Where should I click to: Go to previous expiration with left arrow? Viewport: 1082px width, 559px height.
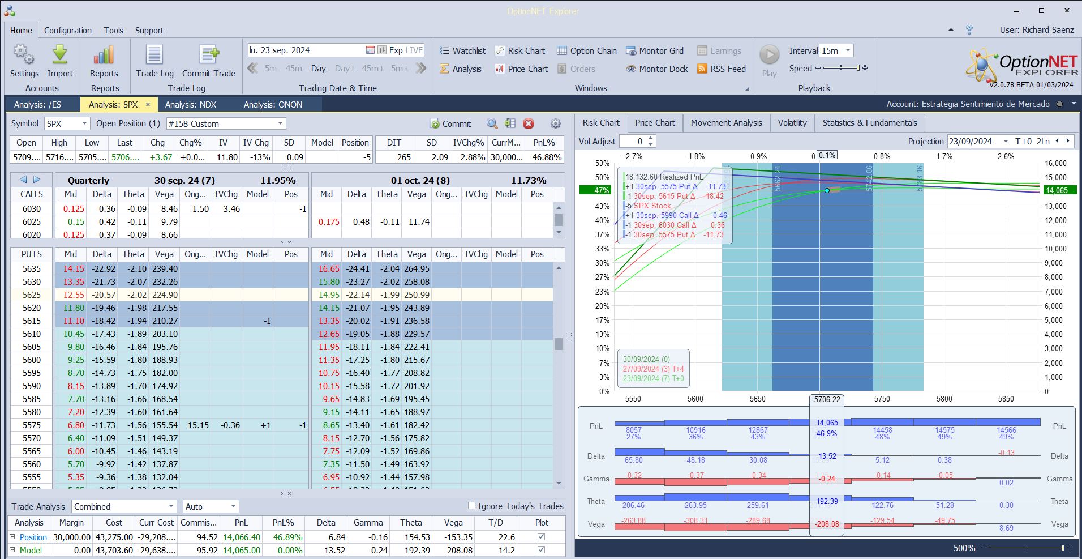[x=23, y=180]
